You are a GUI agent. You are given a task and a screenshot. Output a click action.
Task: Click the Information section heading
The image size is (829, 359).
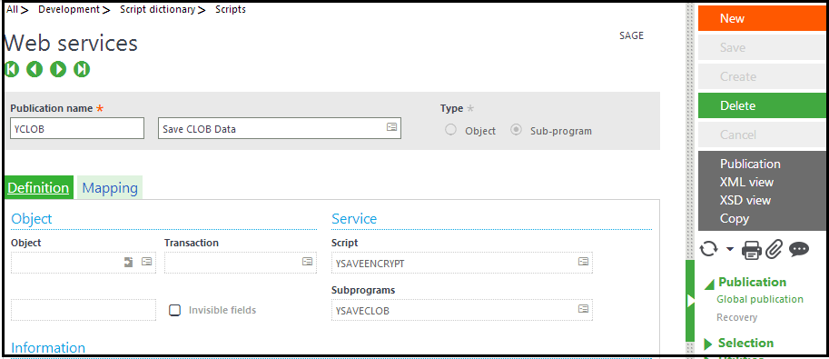click(x=48, y=347)
